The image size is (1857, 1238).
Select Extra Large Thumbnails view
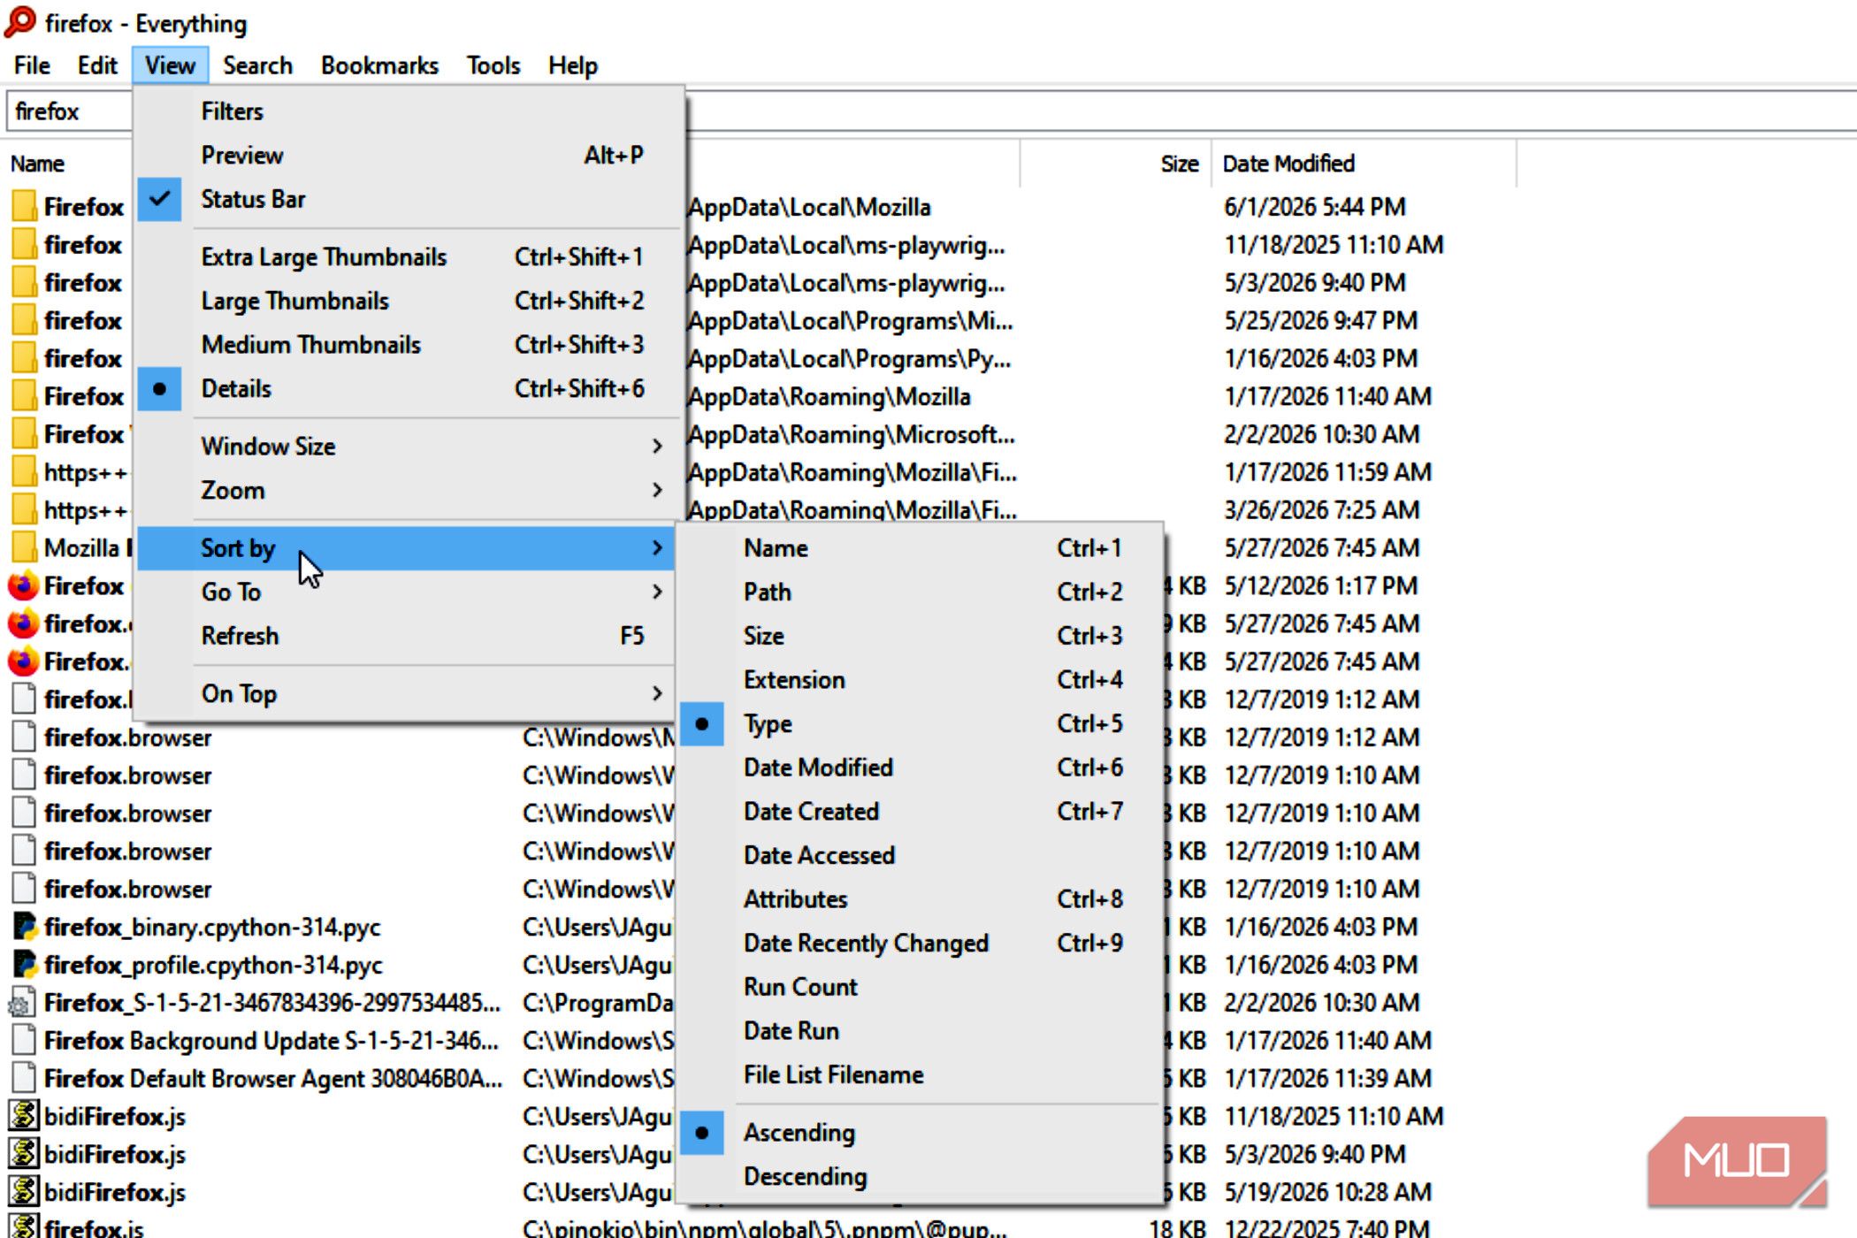click(x=409, y=256)
